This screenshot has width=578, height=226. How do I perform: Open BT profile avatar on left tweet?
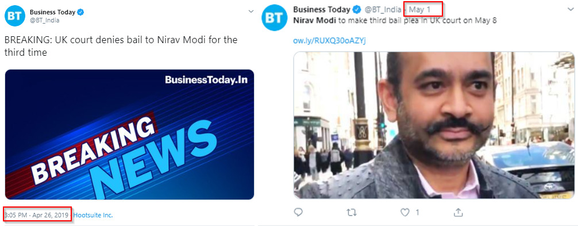point(14,16)
